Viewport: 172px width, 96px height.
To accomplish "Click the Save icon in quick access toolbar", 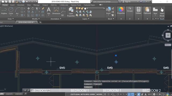I will coord(10,2).
